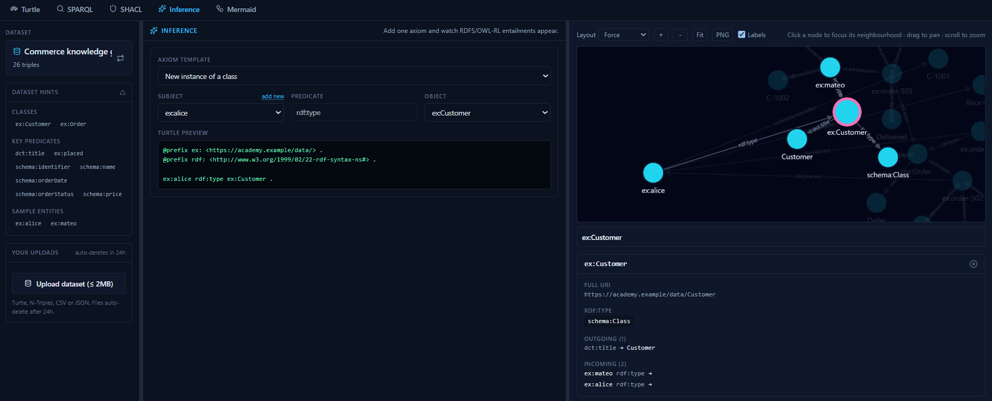The image size is (992, 401).
Task: Choose the schema:orderStatus hint
Action: click(44, 194)
